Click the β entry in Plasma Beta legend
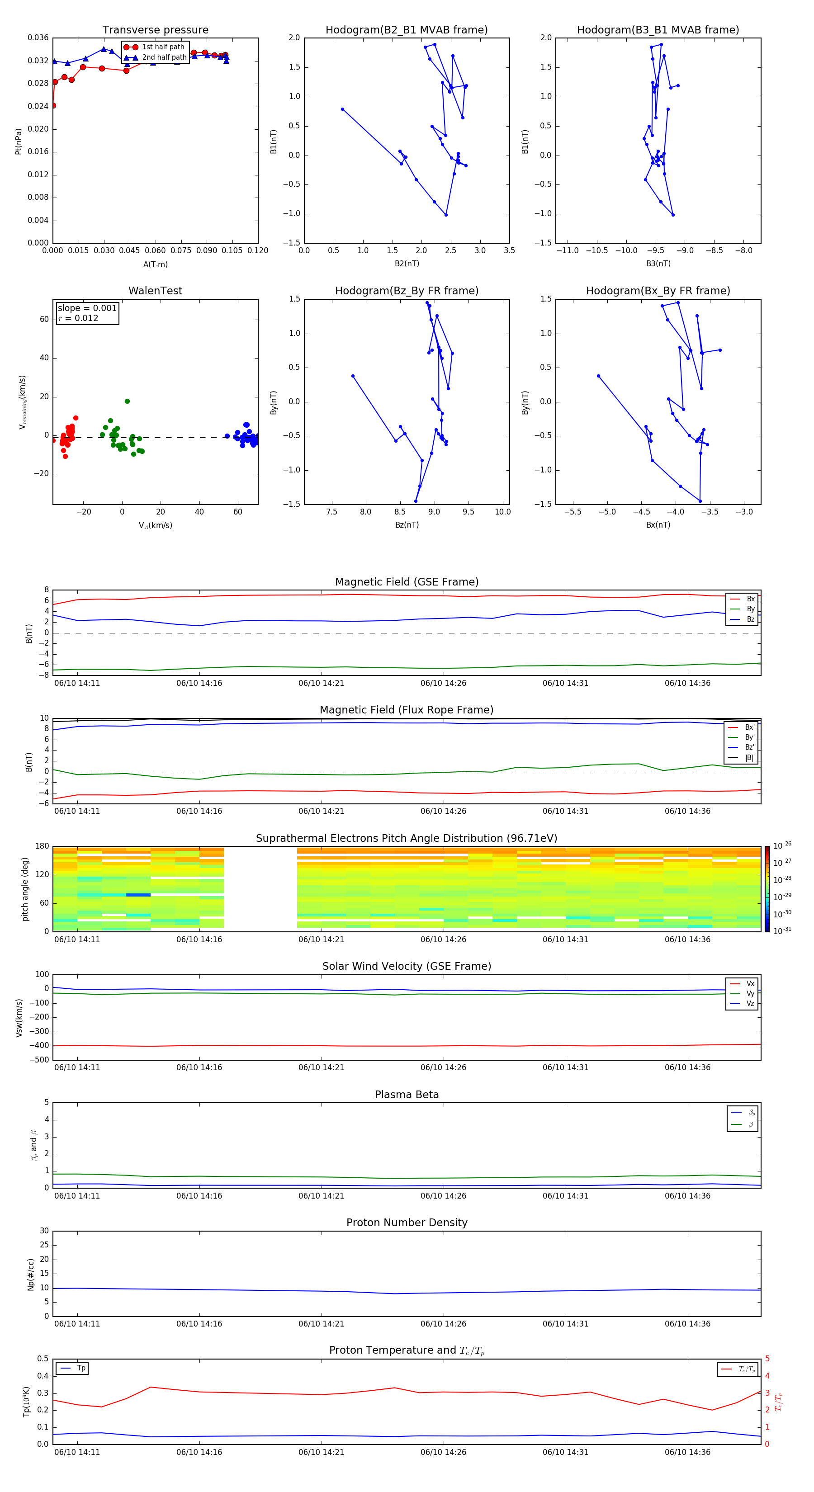The width and height of the screenshot is (814, 1492). coord(743,1124)
